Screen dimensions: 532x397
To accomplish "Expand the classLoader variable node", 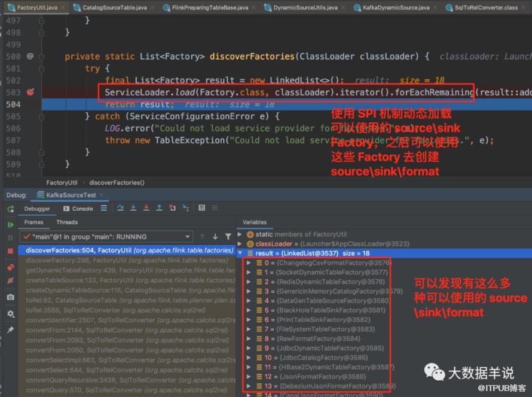I will (x=240, y=244).
